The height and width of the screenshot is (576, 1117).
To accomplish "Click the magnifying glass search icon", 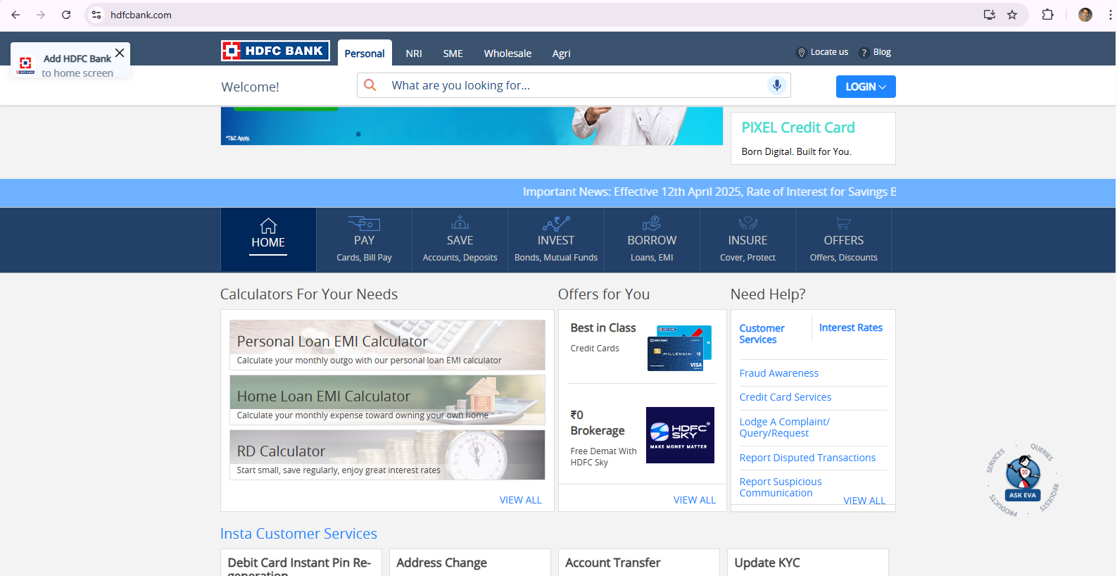I will [370, 85].
